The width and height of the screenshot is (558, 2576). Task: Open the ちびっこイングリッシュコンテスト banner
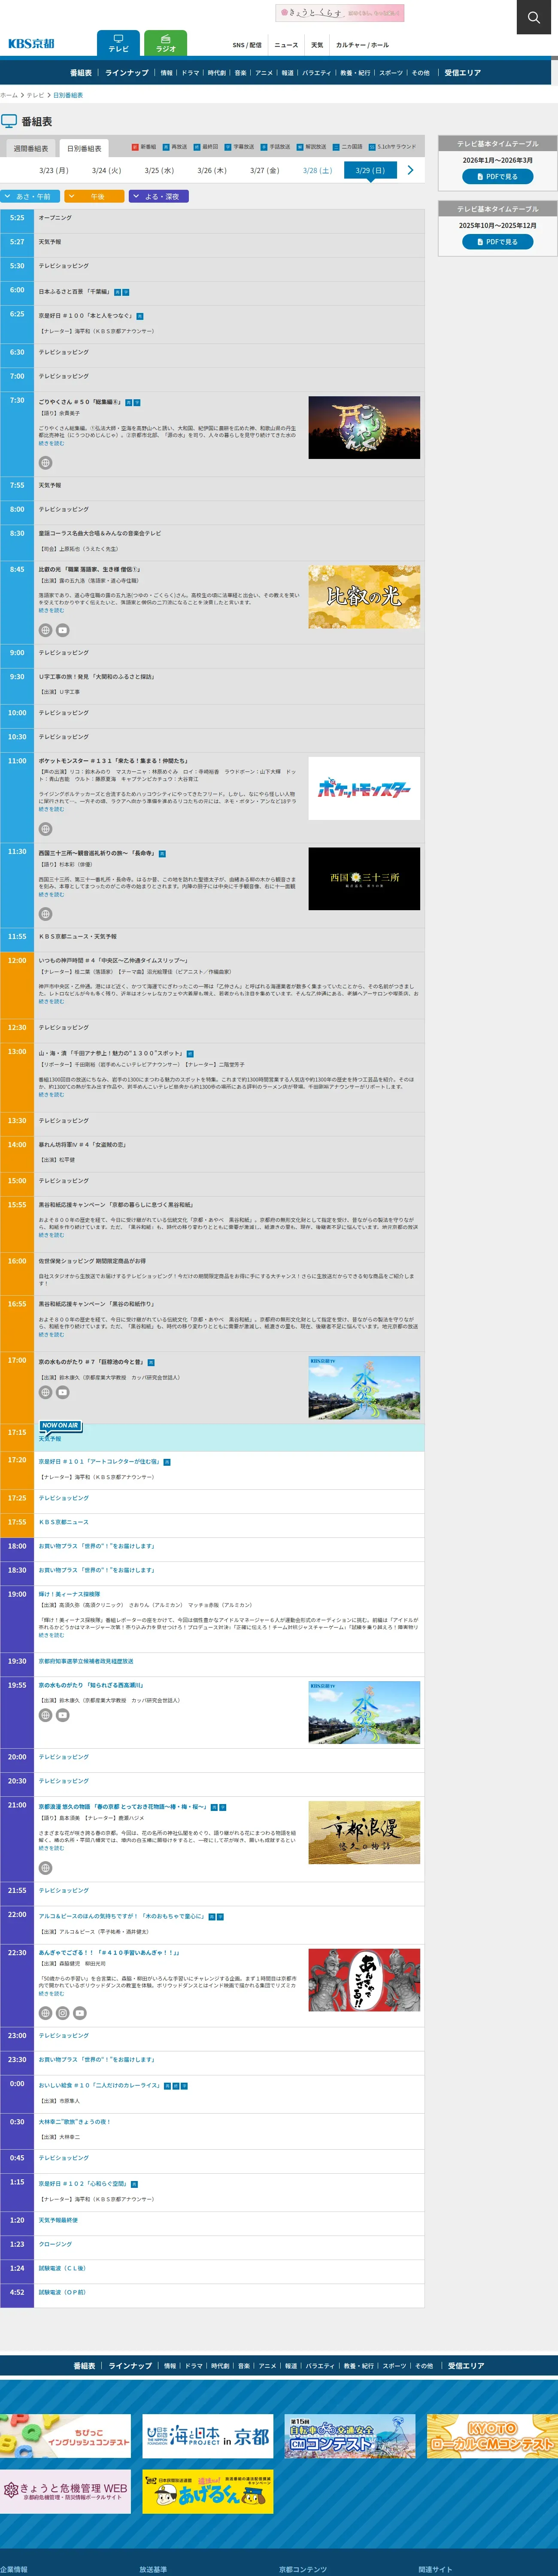(65, 2436)
